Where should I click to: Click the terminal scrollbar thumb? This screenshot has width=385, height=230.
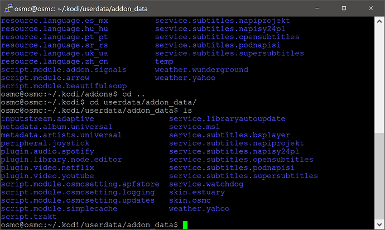pos(379,176)
